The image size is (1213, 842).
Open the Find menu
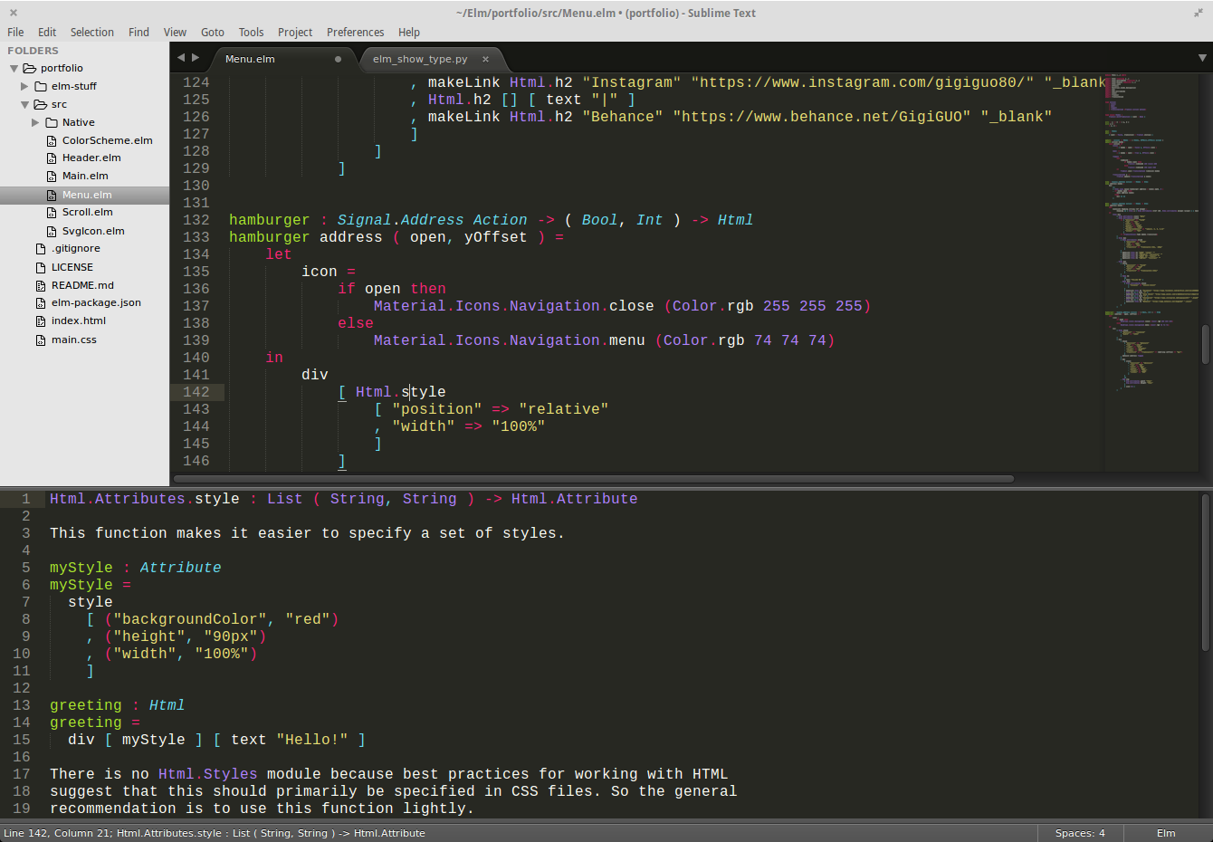[x=138, y=32]
